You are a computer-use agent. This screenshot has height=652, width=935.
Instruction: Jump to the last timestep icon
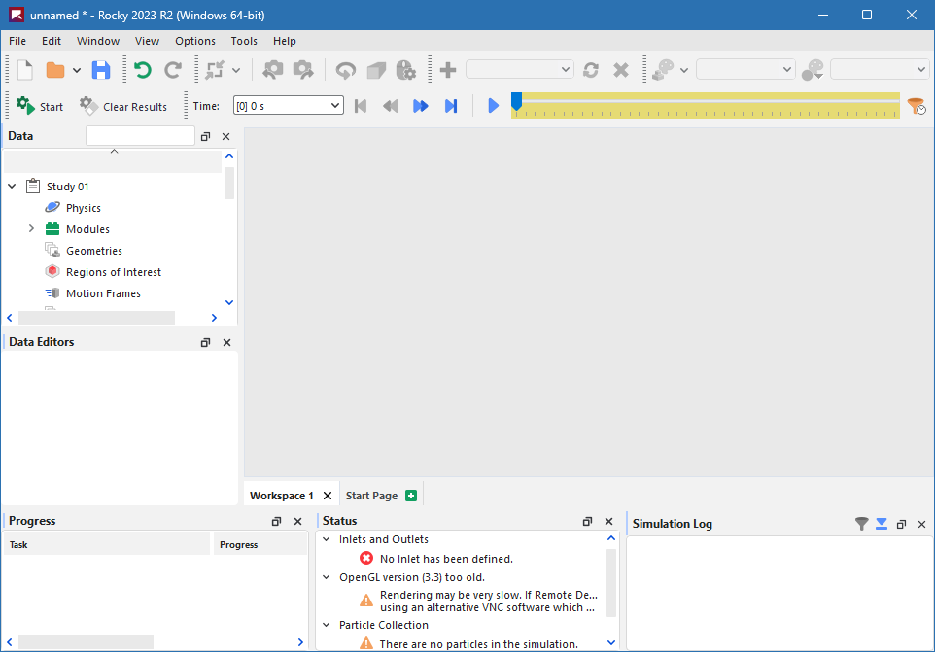[x=451, y=106]
